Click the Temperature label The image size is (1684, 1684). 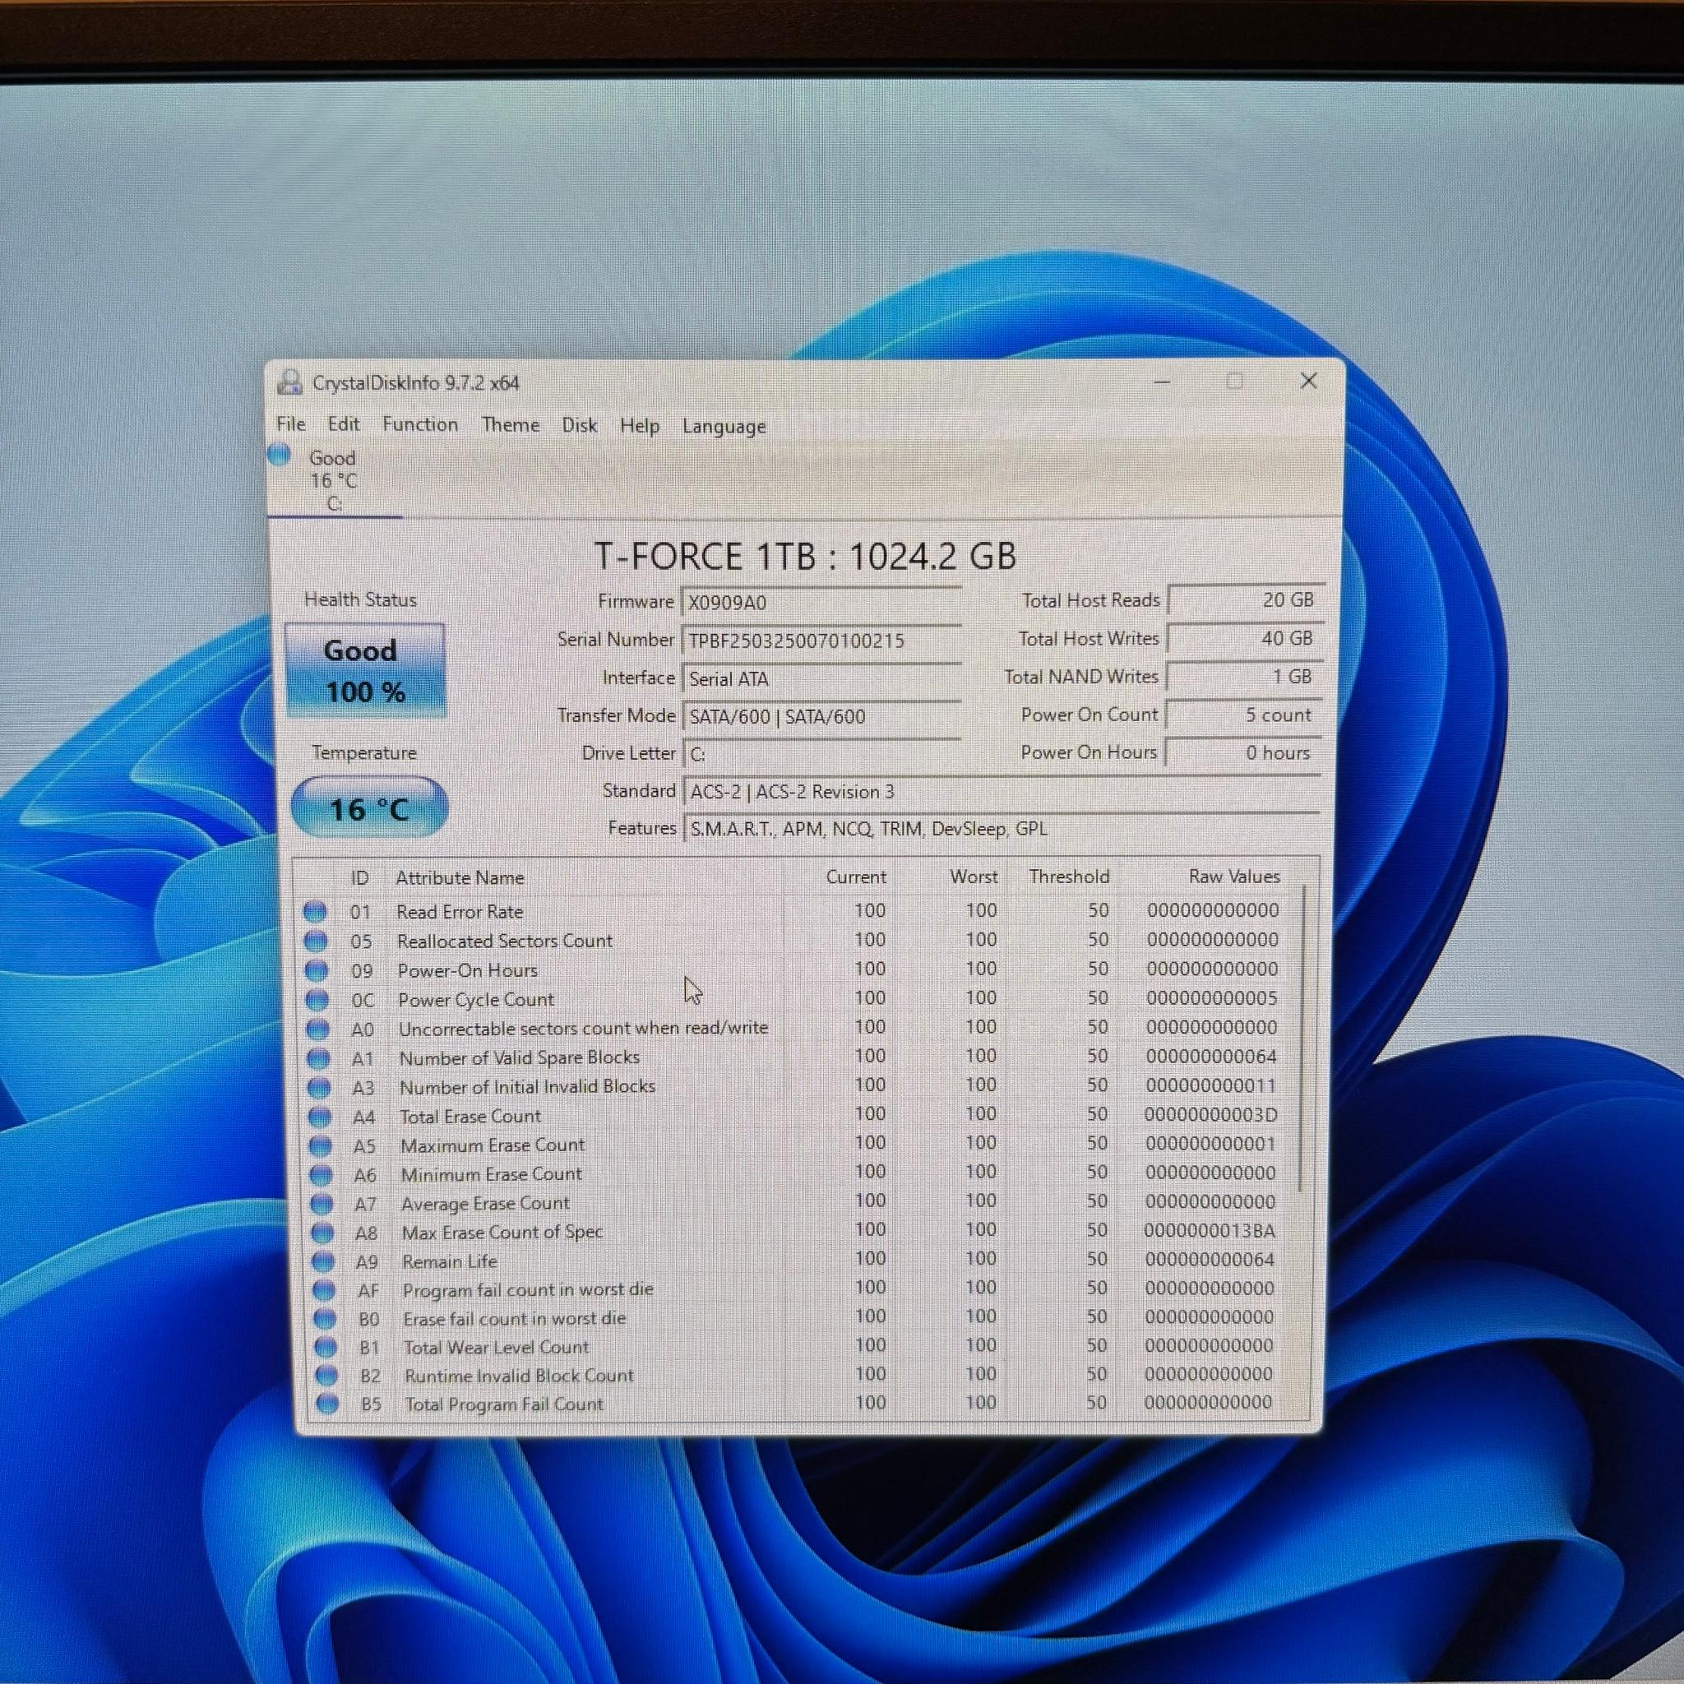click(x=364, y=752)
